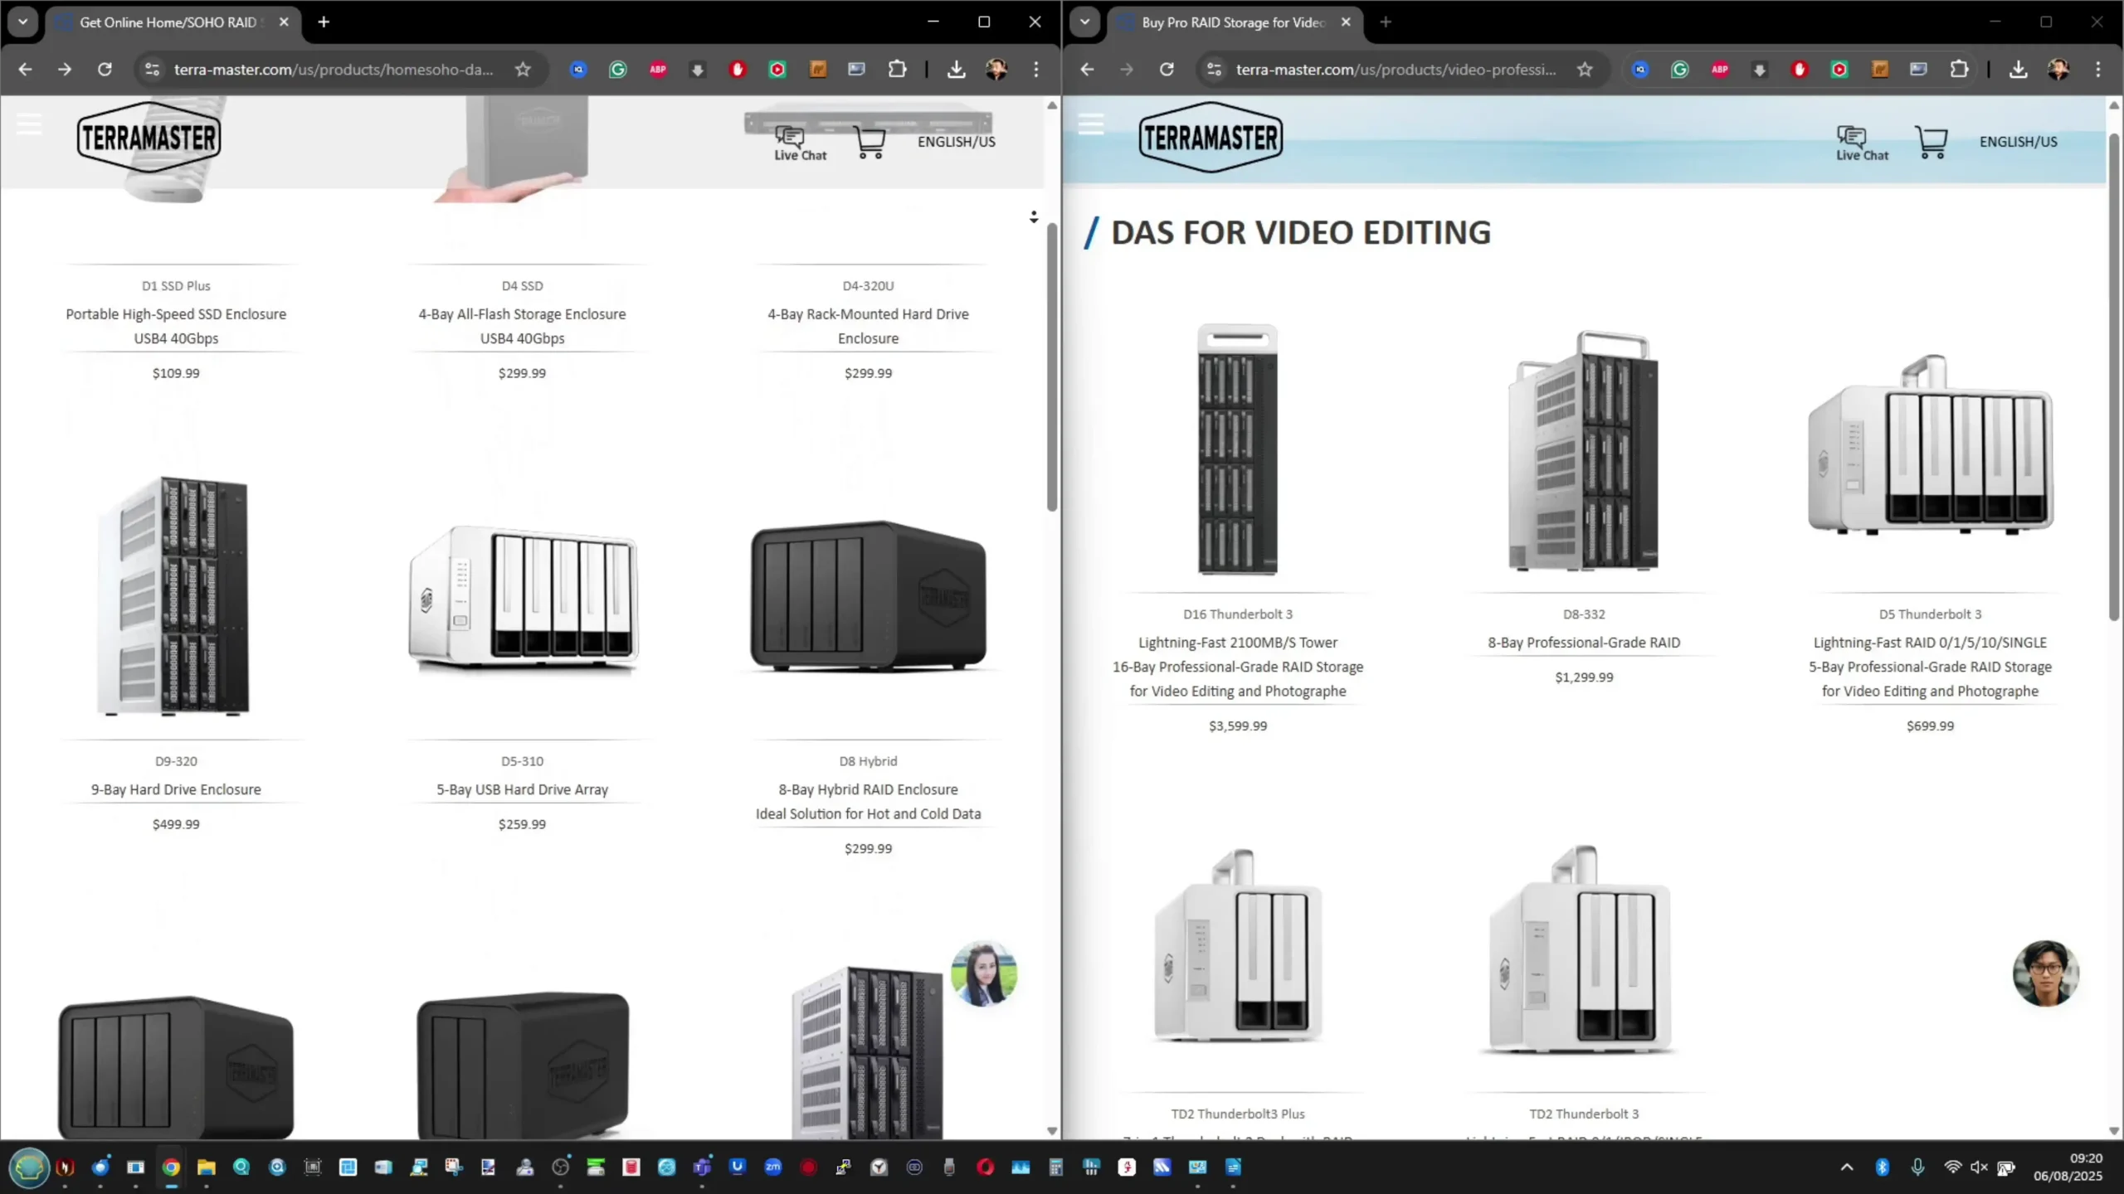Viewport: 2124px width, 1194px height.
Task: Open Downloads in right browser window
Action: [x=2019, y=70]
